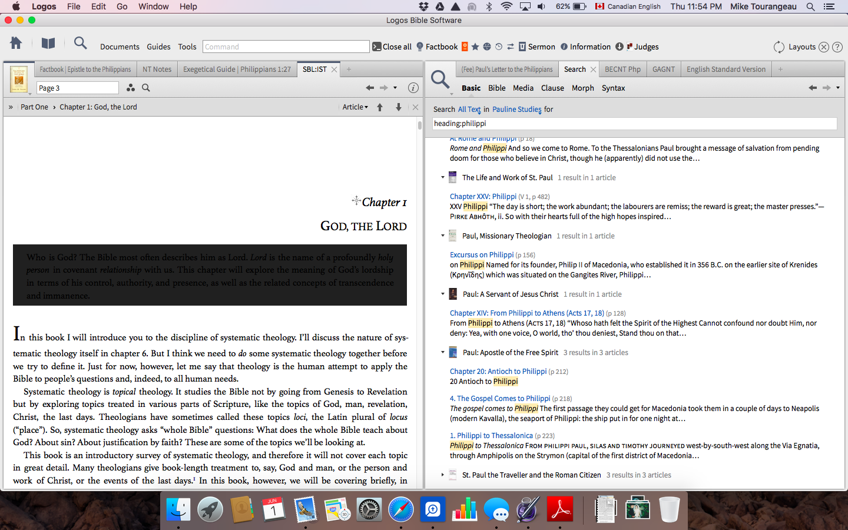
Task: Select the Media search type
Action: tap(523, 88)
